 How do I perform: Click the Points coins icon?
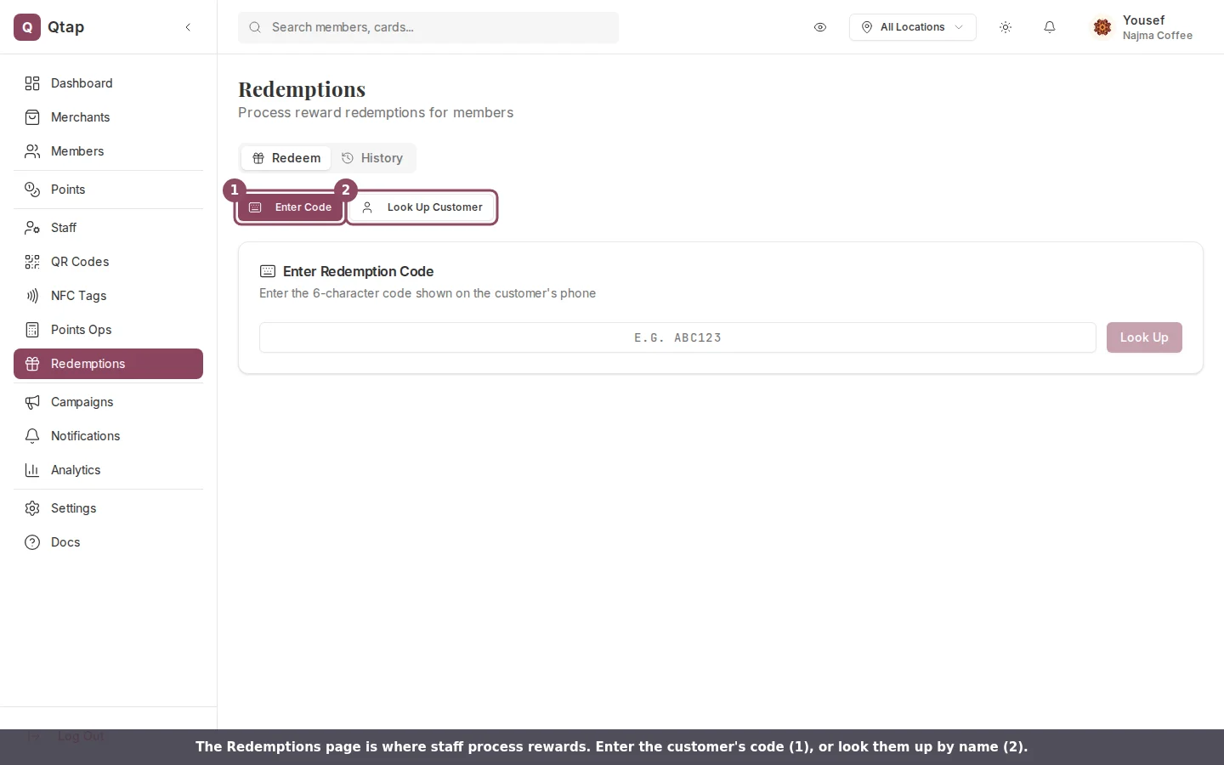32,190
